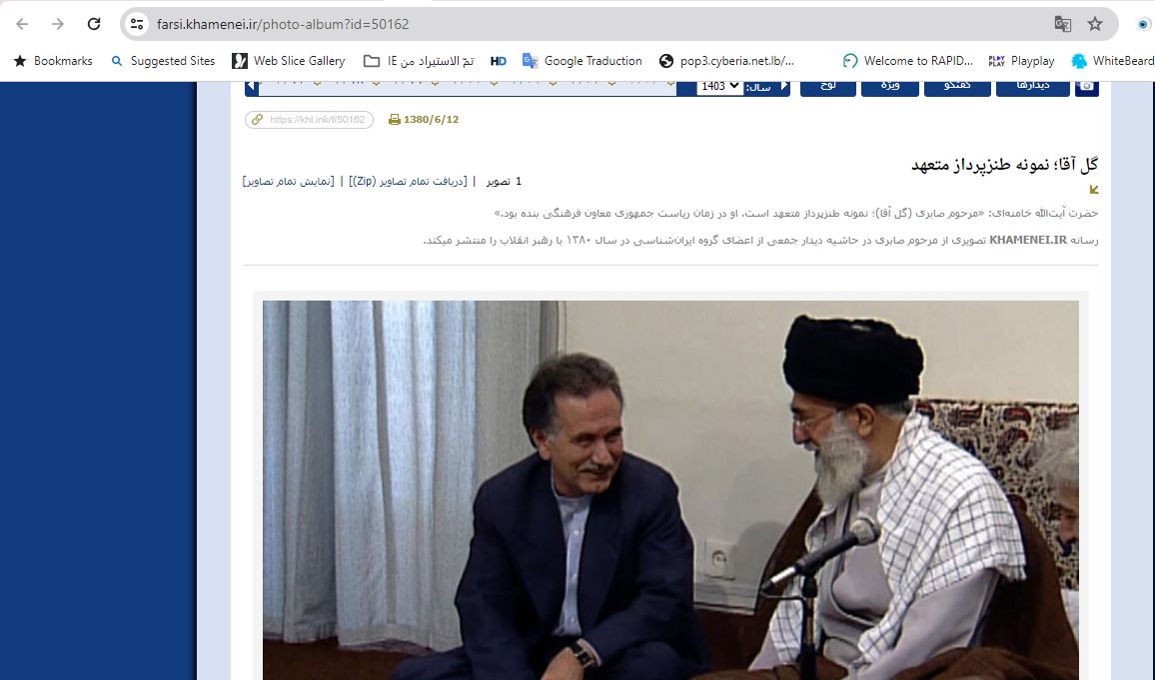Open the Google Translate page icon in address bar
This screenshot has width=1155, height=680.
click(x=1062, y=24)
